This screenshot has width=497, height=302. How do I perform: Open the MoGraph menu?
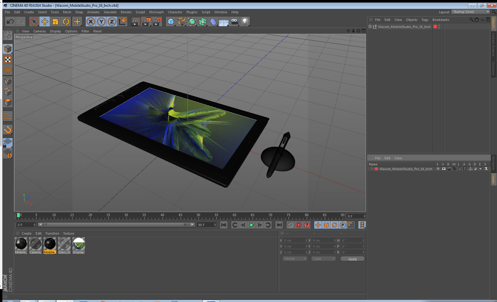click(x=156, y=12)
